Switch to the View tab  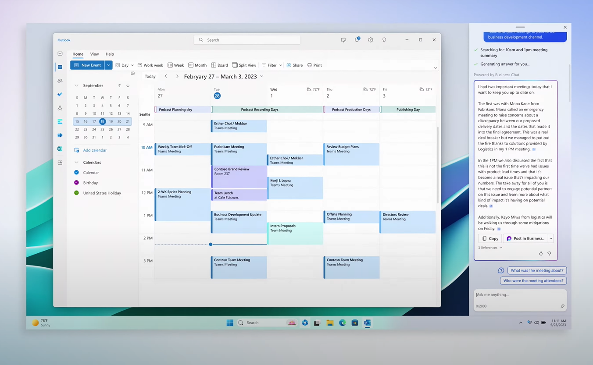tap(94, 54)
